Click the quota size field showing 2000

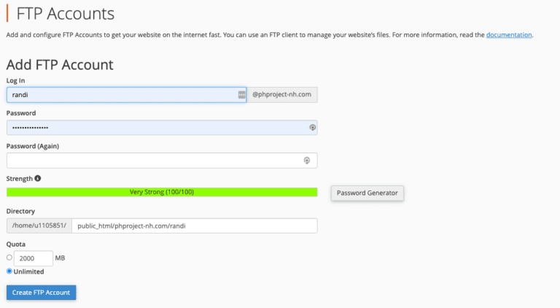click(x=34, y=258)
